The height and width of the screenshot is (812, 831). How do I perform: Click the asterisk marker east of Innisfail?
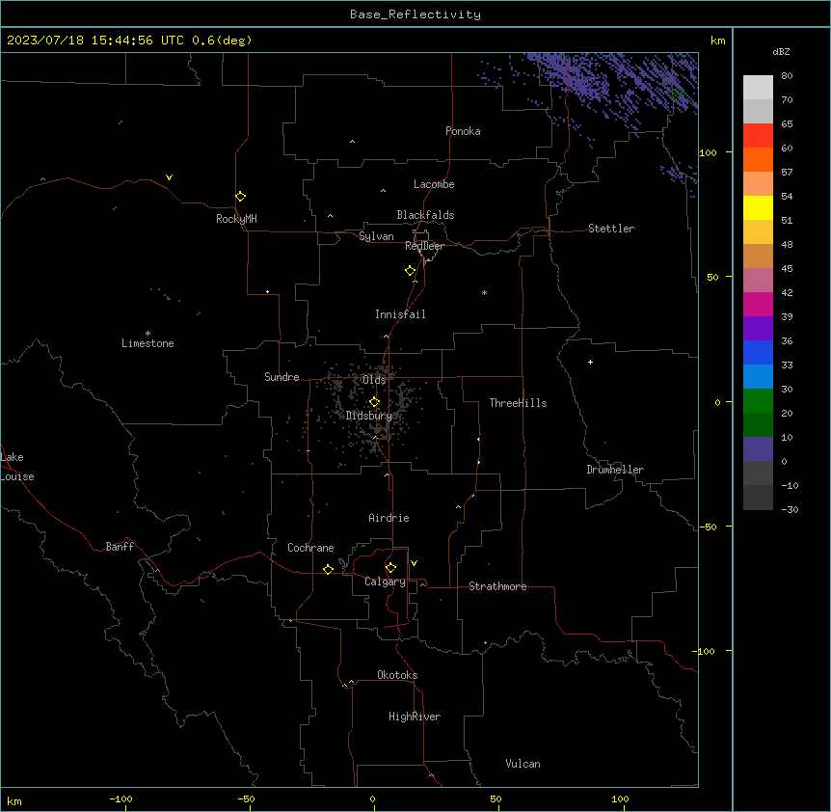[x=484, y=292]
